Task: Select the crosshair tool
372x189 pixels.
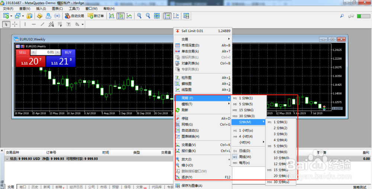Action: [15, 24]
